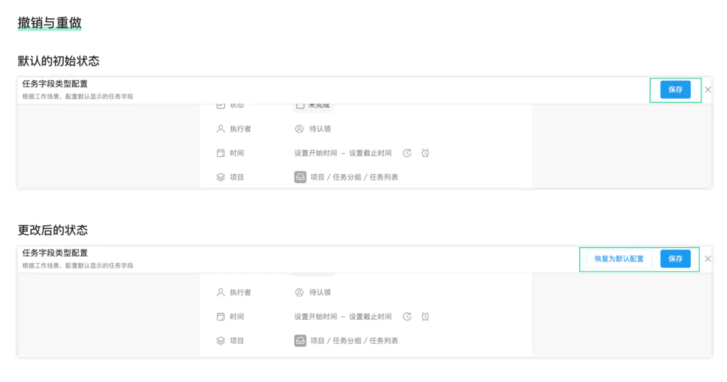Toggle the 未完成 checkbox in the default-state panel
Viewport: 727px width, 382px height.
tap(299, 106)
